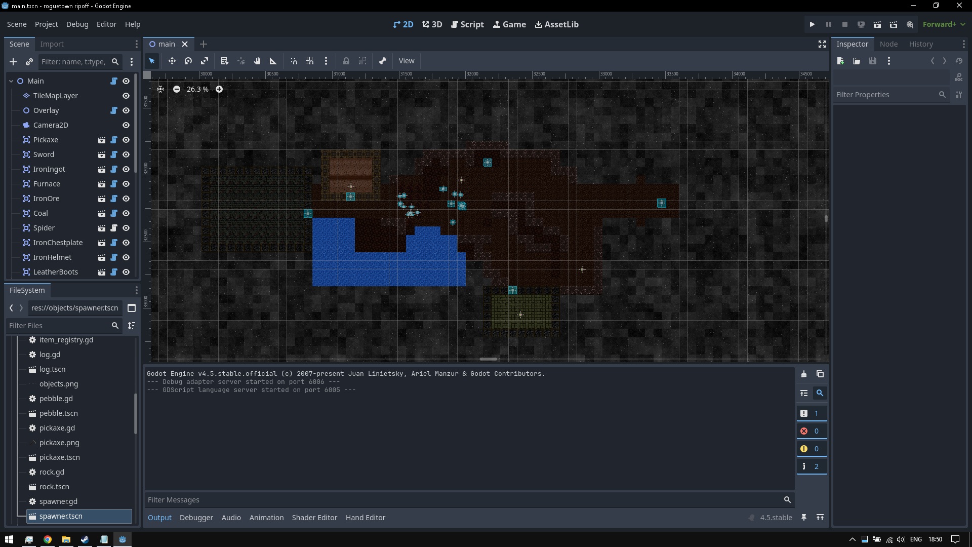The height and width of the screenshot is (547, 972).
Task: Open the Project menu
Action: coord(46,24)
